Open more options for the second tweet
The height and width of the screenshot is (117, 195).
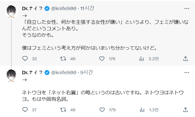[187, 73]
